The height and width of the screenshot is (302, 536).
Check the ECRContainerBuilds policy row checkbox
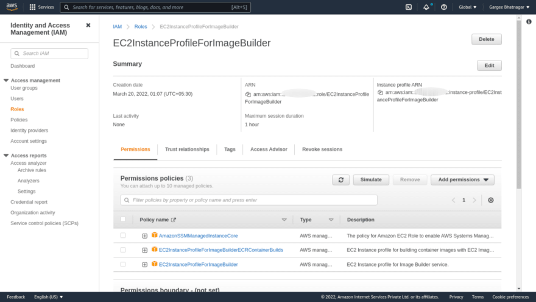click(x=123, y=250)
